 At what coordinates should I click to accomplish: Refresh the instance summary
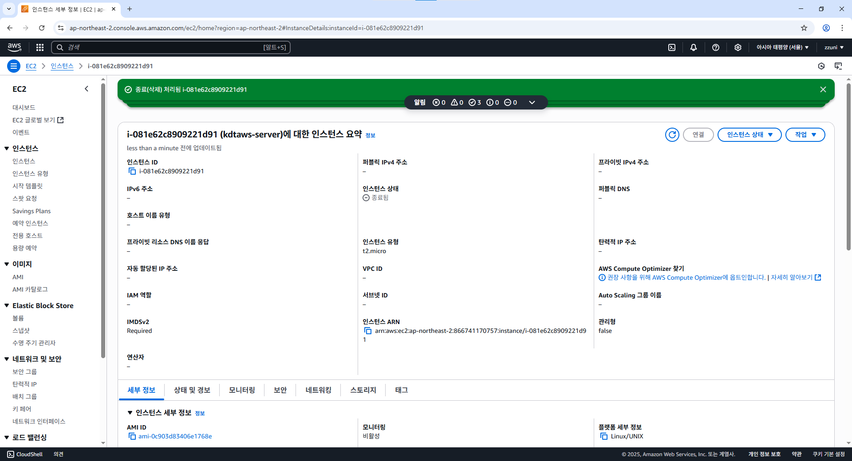click(672, 135)
